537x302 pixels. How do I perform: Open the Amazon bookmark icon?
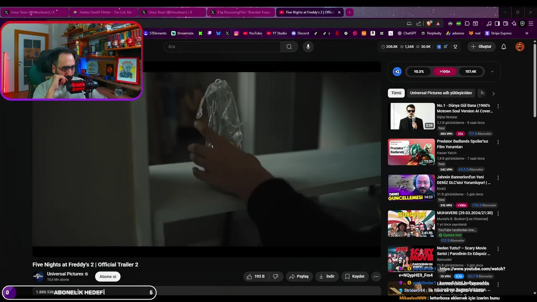coord(373,33)
